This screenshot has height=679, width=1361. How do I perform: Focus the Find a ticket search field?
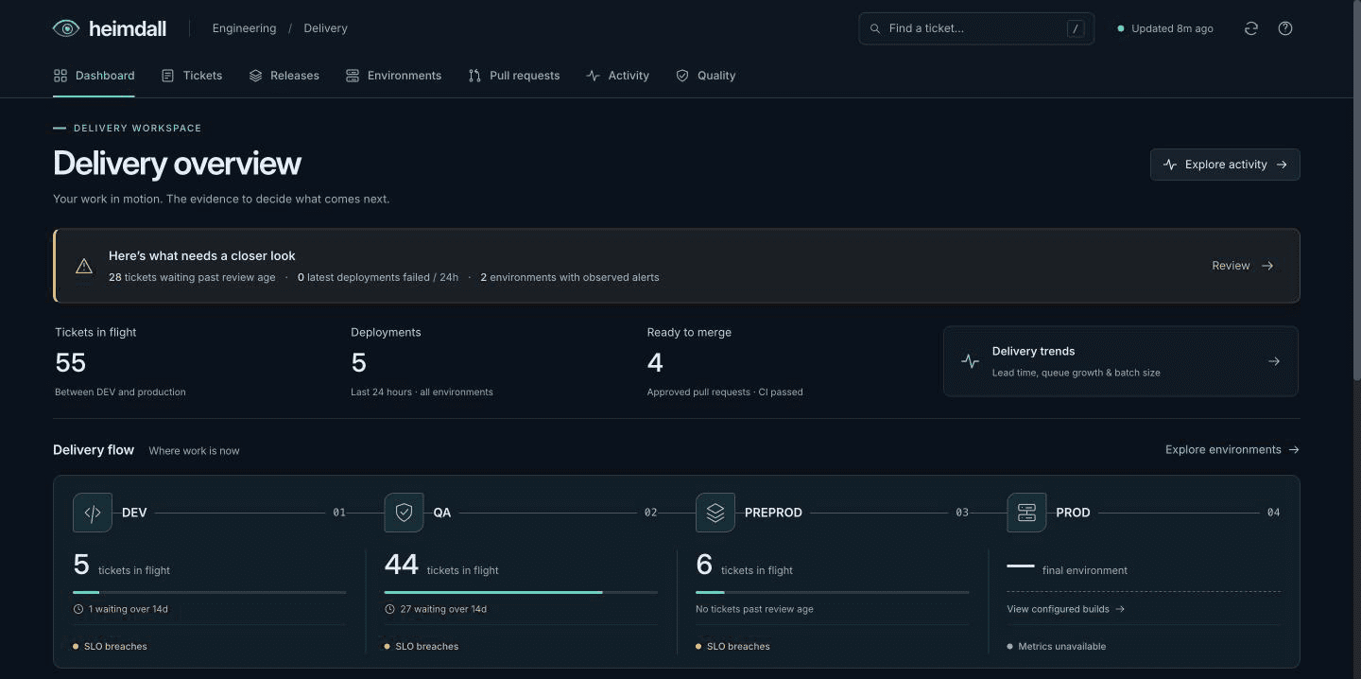click(x=976, y=28)
